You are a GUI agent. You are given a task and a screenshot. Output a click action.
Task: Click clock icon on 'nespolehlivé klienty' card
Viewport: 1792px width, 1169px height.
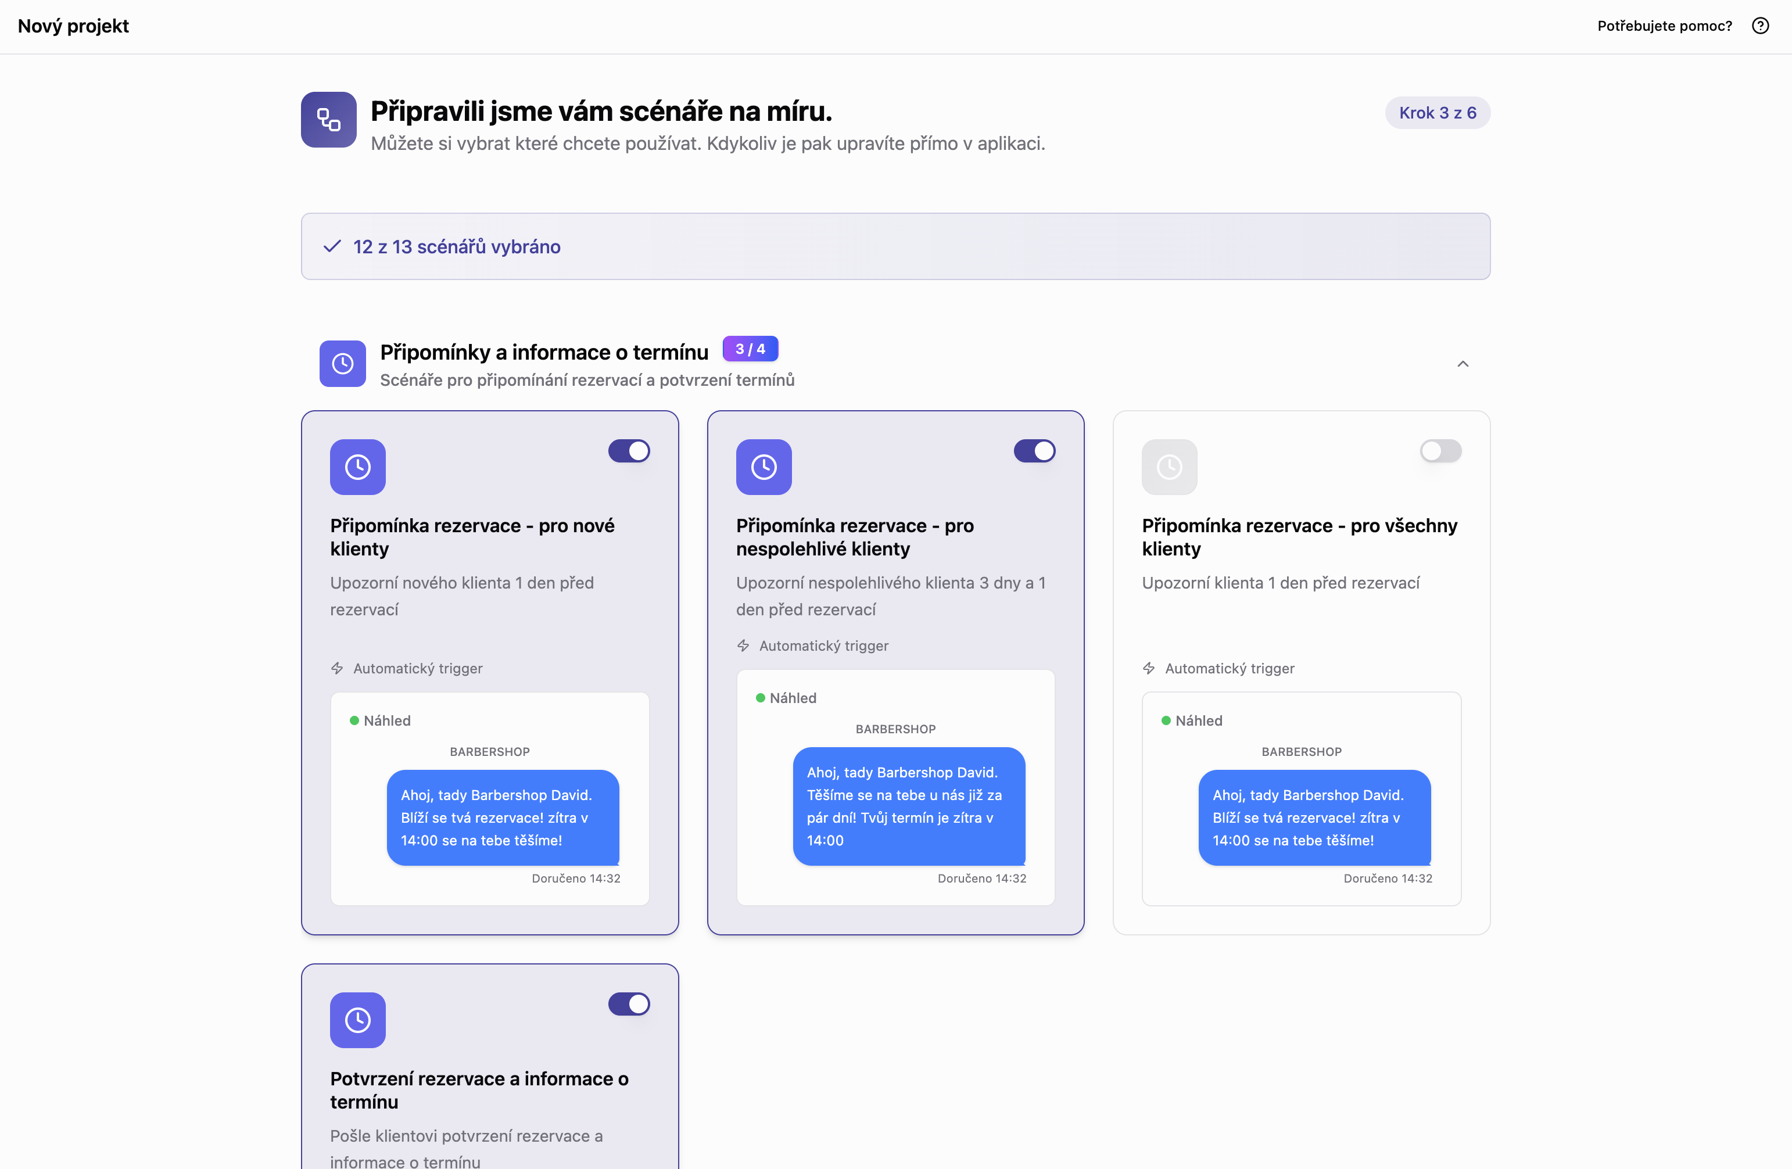[x=764, y=467]
